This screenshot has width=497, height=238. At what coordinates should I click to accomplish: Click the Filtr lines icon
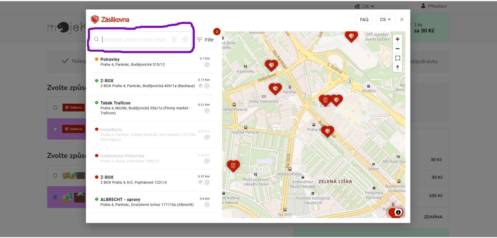(x=199, y=40)
